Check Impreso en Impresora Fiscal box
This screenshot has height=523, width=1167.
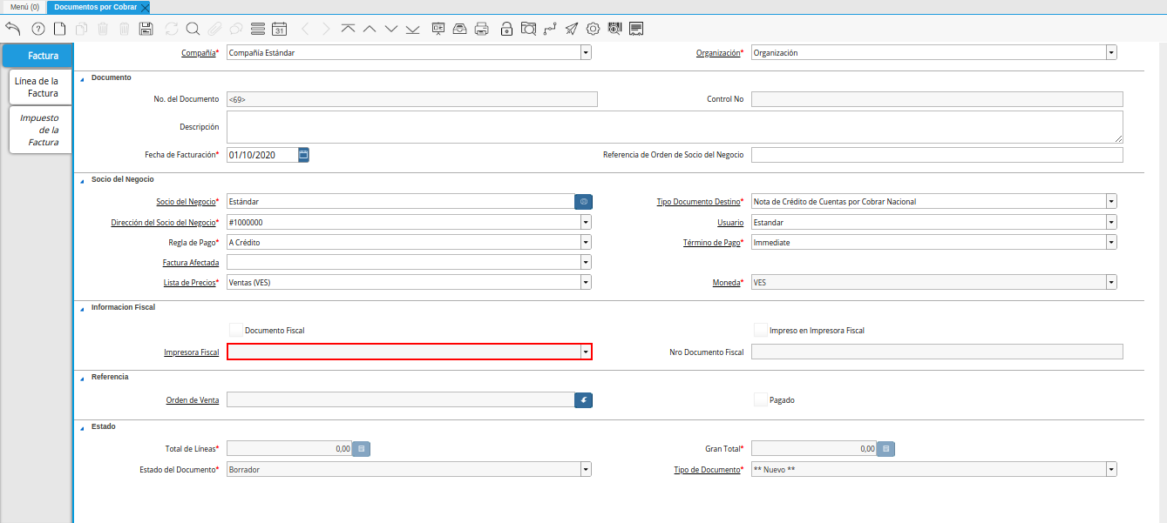pyautogui.click(x=761, y=330)
